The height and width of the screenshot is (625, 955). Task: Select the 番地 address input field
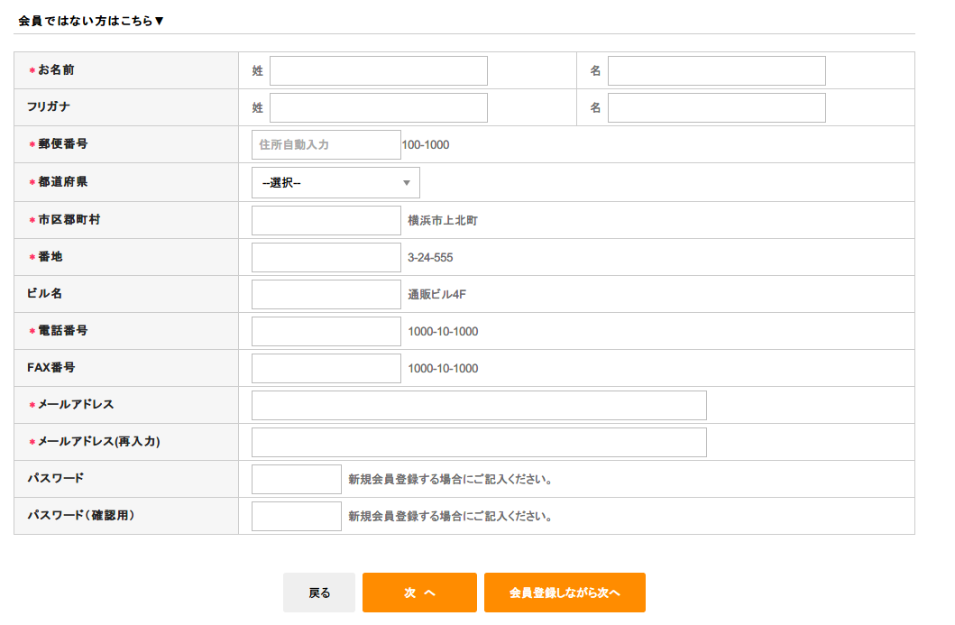coord(326,257)
